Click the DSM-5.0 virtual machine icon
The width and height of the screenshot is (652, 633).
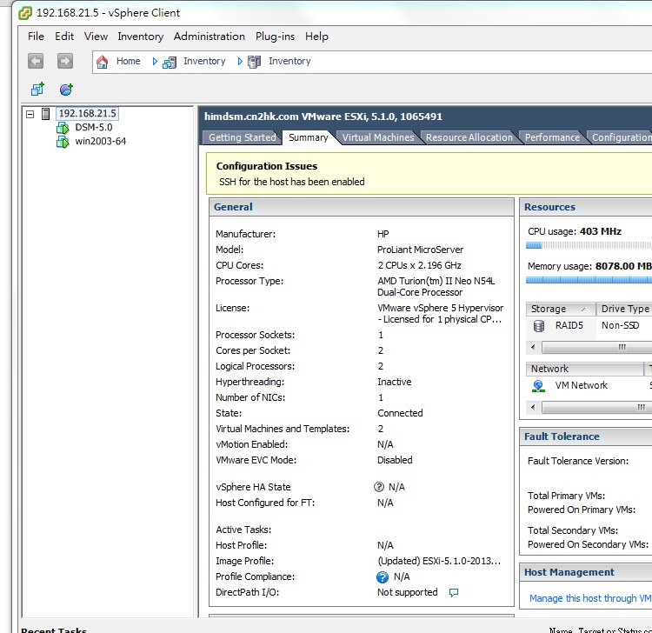(63, 128)
